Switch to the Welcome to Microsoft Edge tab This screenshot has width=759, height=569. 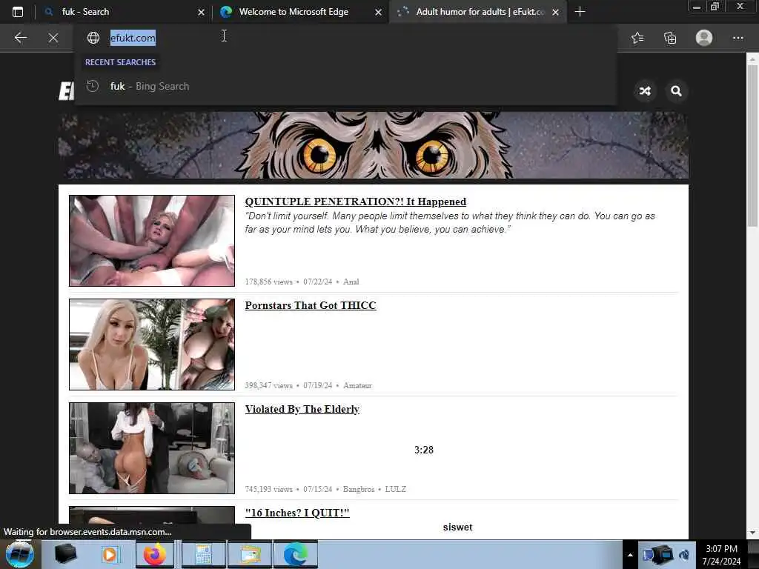coord(294,12)
